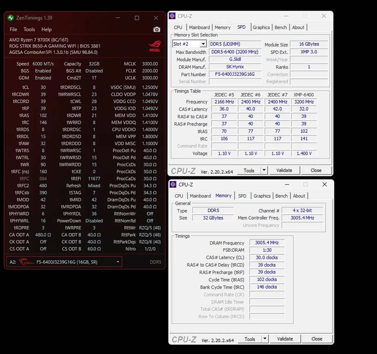
Task: Click Close button in Memory window
Action: 317,339
